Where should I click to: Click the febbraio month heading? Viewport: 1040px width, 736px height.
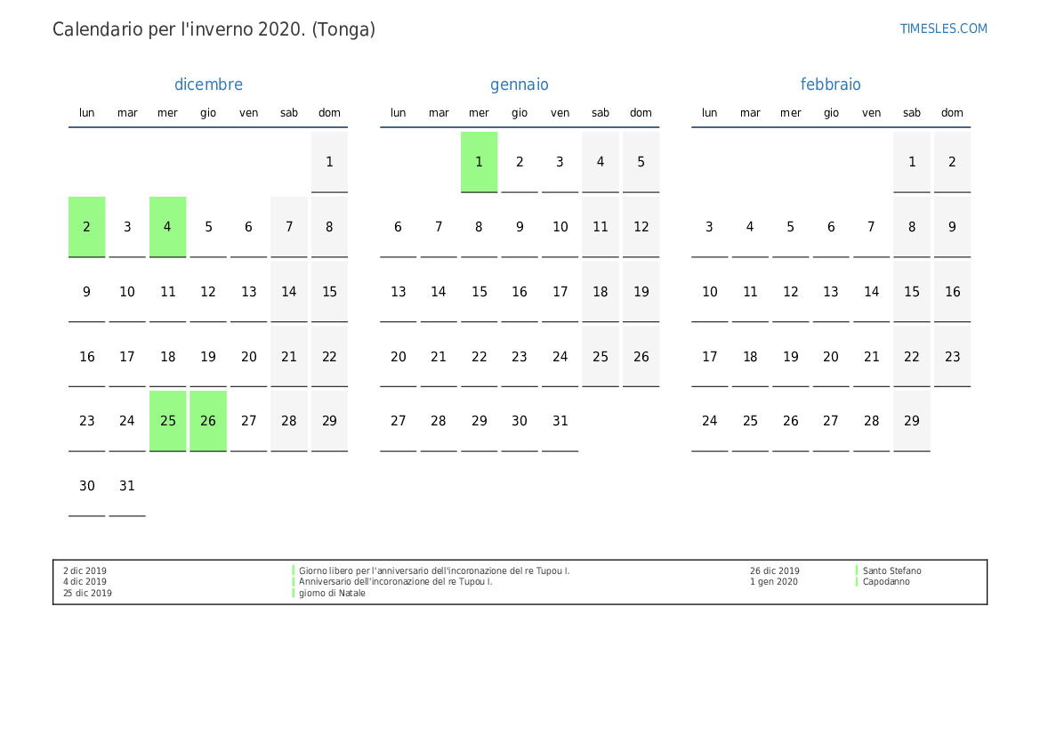click(x=830, y=85)
